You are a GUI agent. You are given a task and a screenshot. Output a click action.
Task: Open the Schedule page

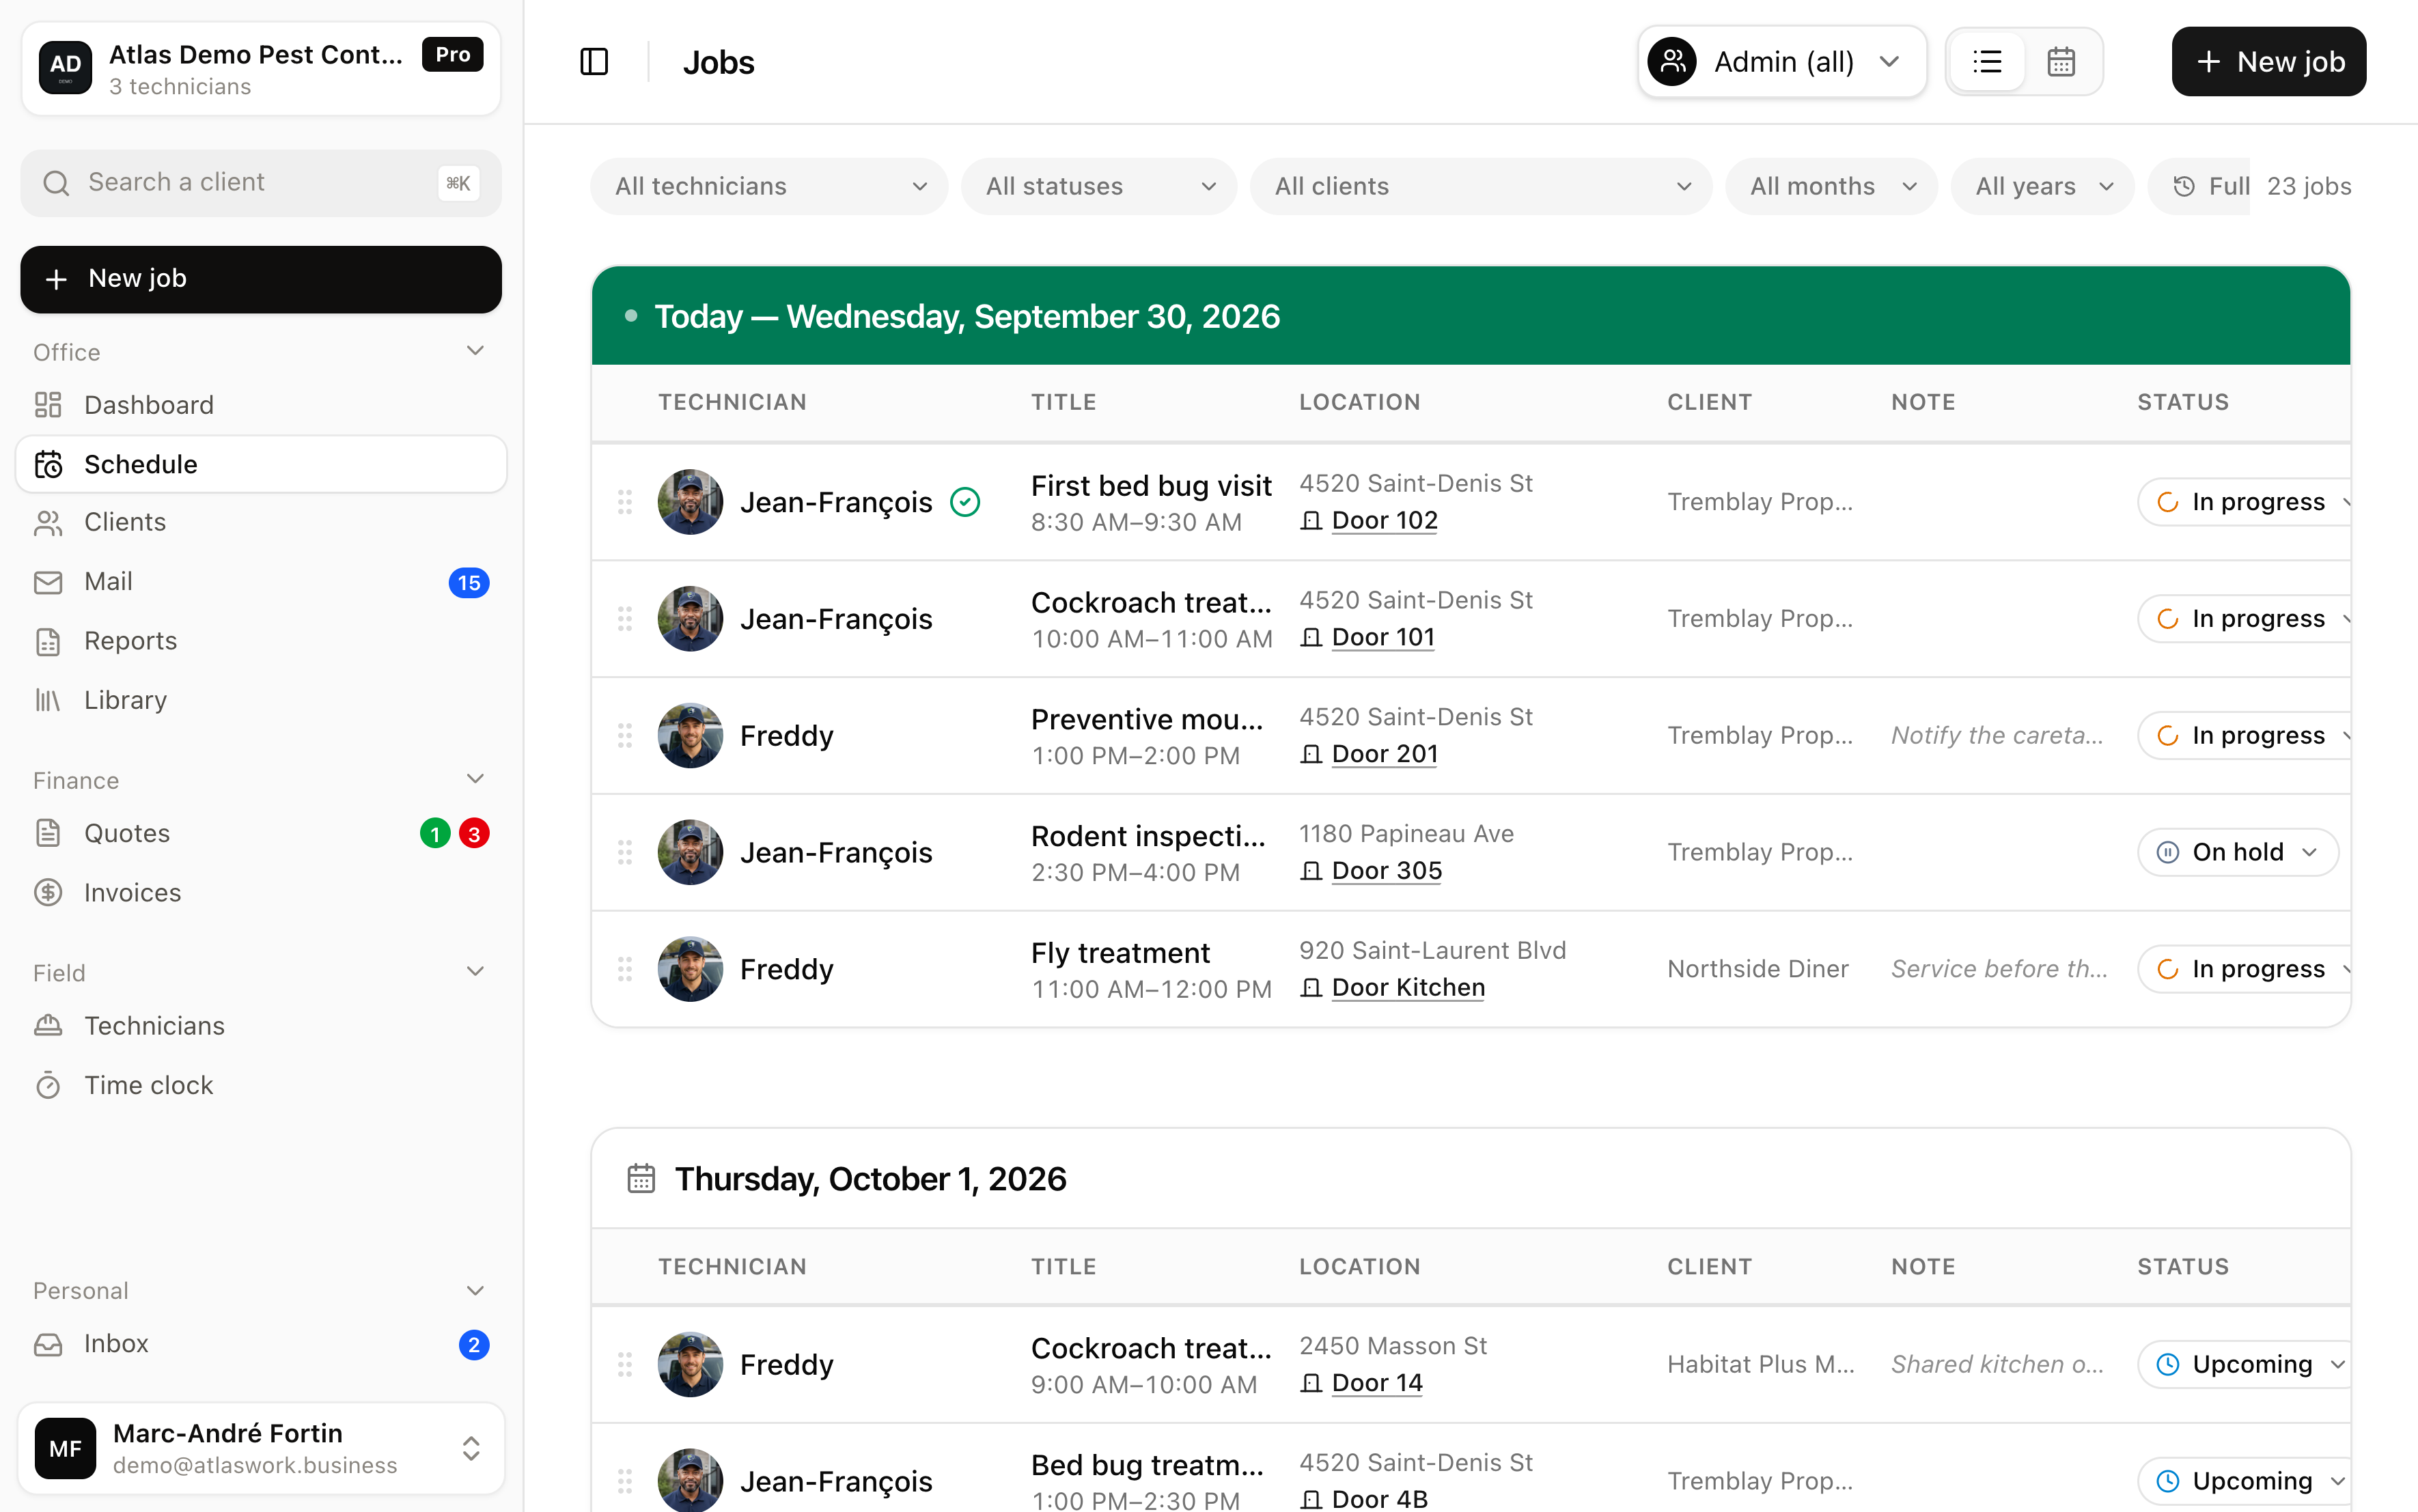click(261, 464)
